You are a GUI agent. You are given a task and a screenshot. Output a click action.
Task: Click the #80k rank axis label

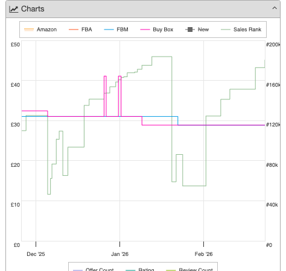coord(272,165)
